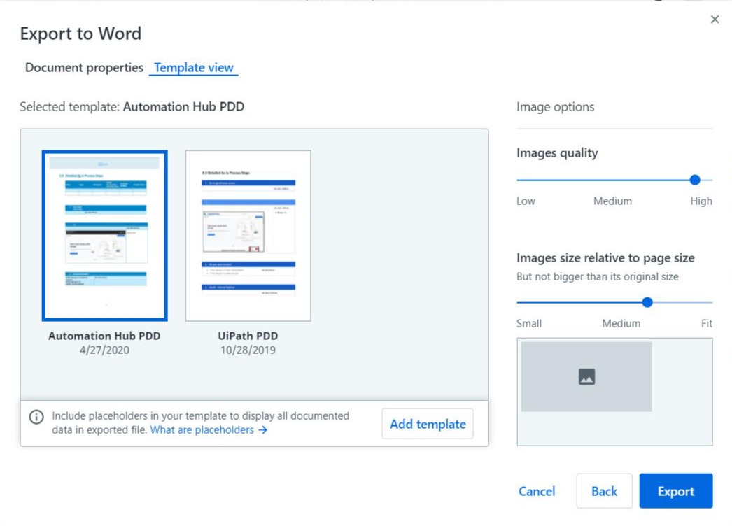The image size is (732, 526).
Task: Click the info icon beside placeholders hint
Action: 36,417
